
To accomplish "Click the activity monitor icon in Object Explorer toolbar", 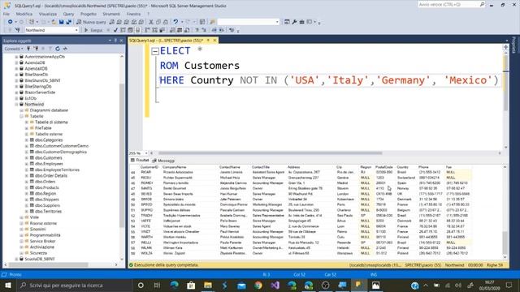I will tap(65, 49).
